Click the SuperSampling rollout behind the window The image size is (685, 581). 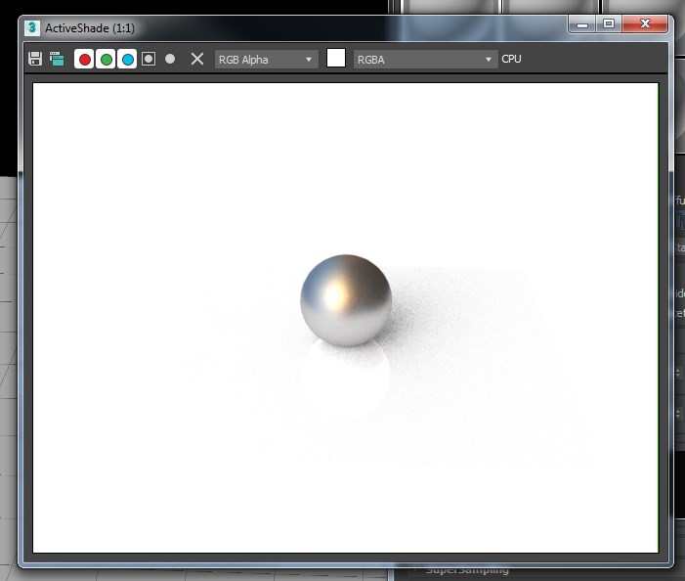tap(467, 570)
